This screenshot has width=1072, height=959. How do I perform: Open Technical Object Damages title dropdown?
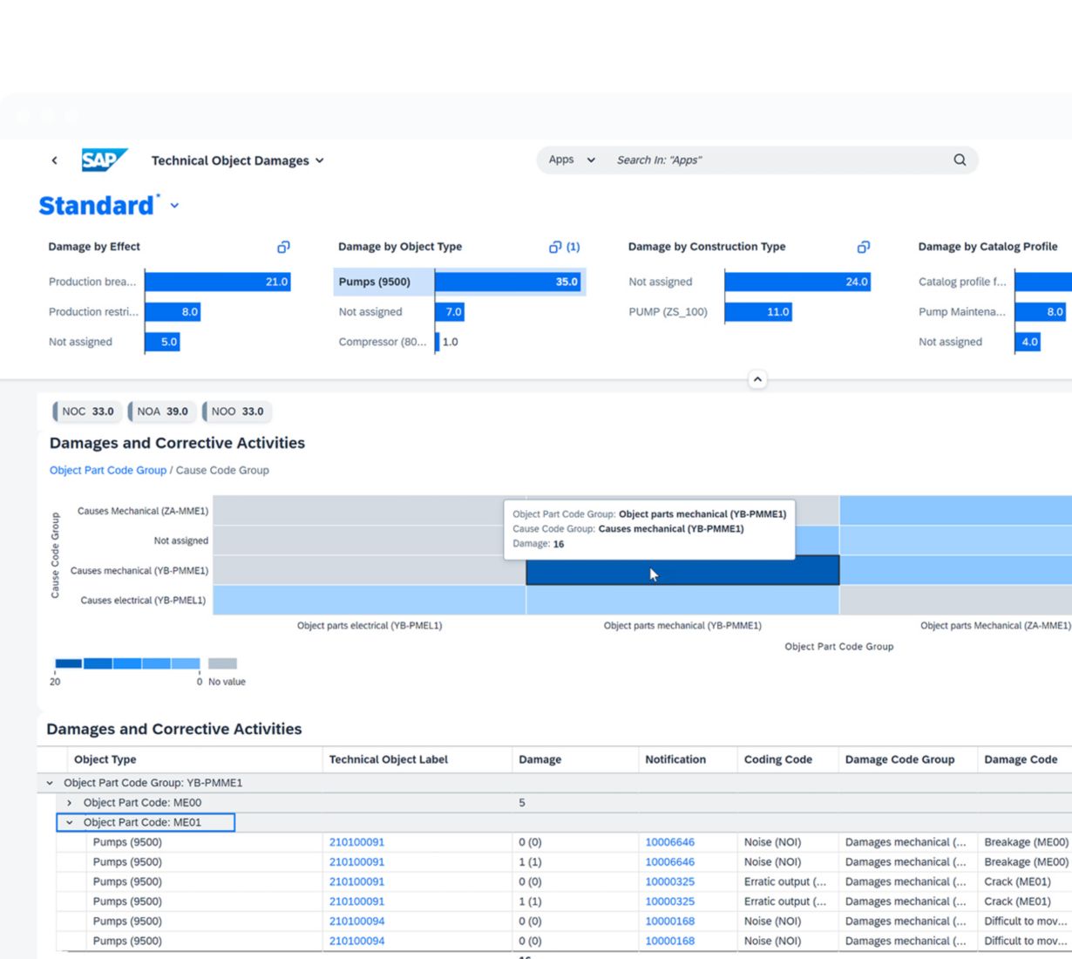pyautogui.click(x=319, y=160)
